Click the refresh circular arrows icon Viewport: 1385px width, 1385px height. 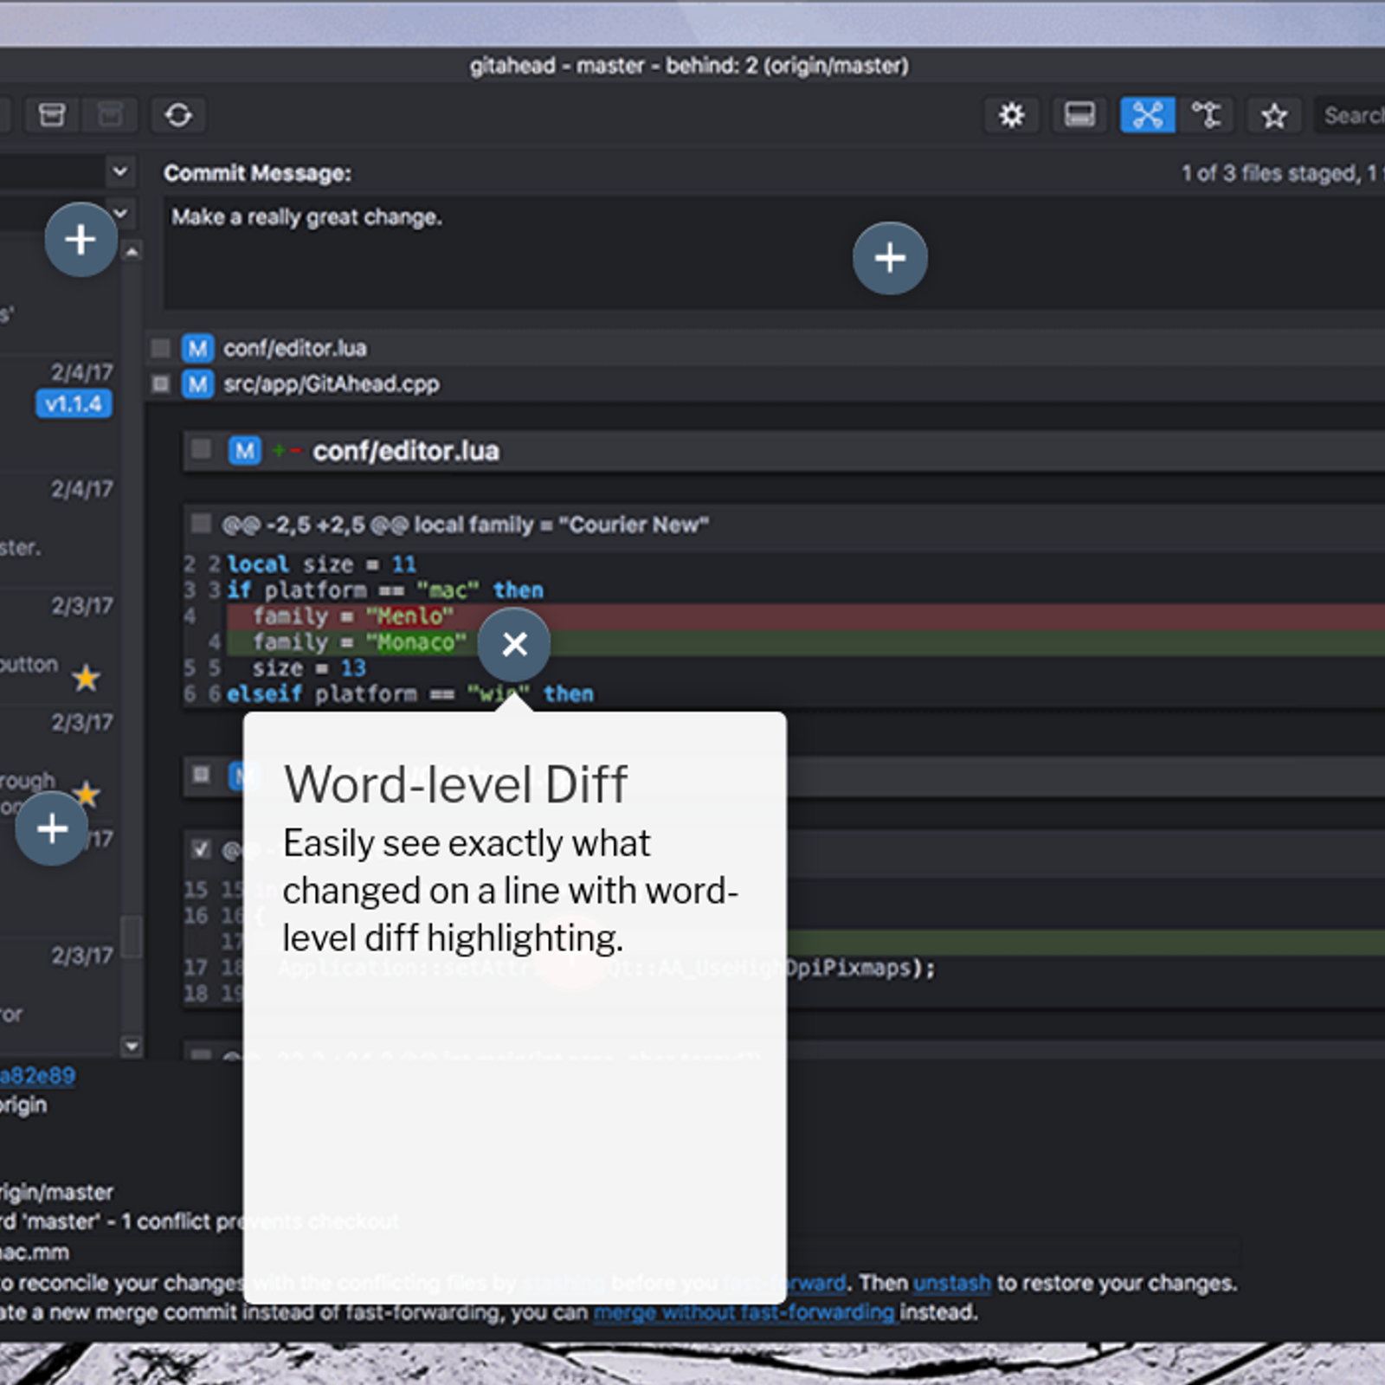[178, 115]
